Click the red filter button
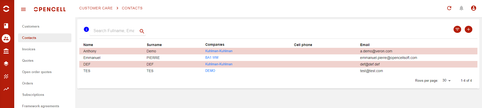Viewport: 482px width, 108px height. (x=457, y=29)
